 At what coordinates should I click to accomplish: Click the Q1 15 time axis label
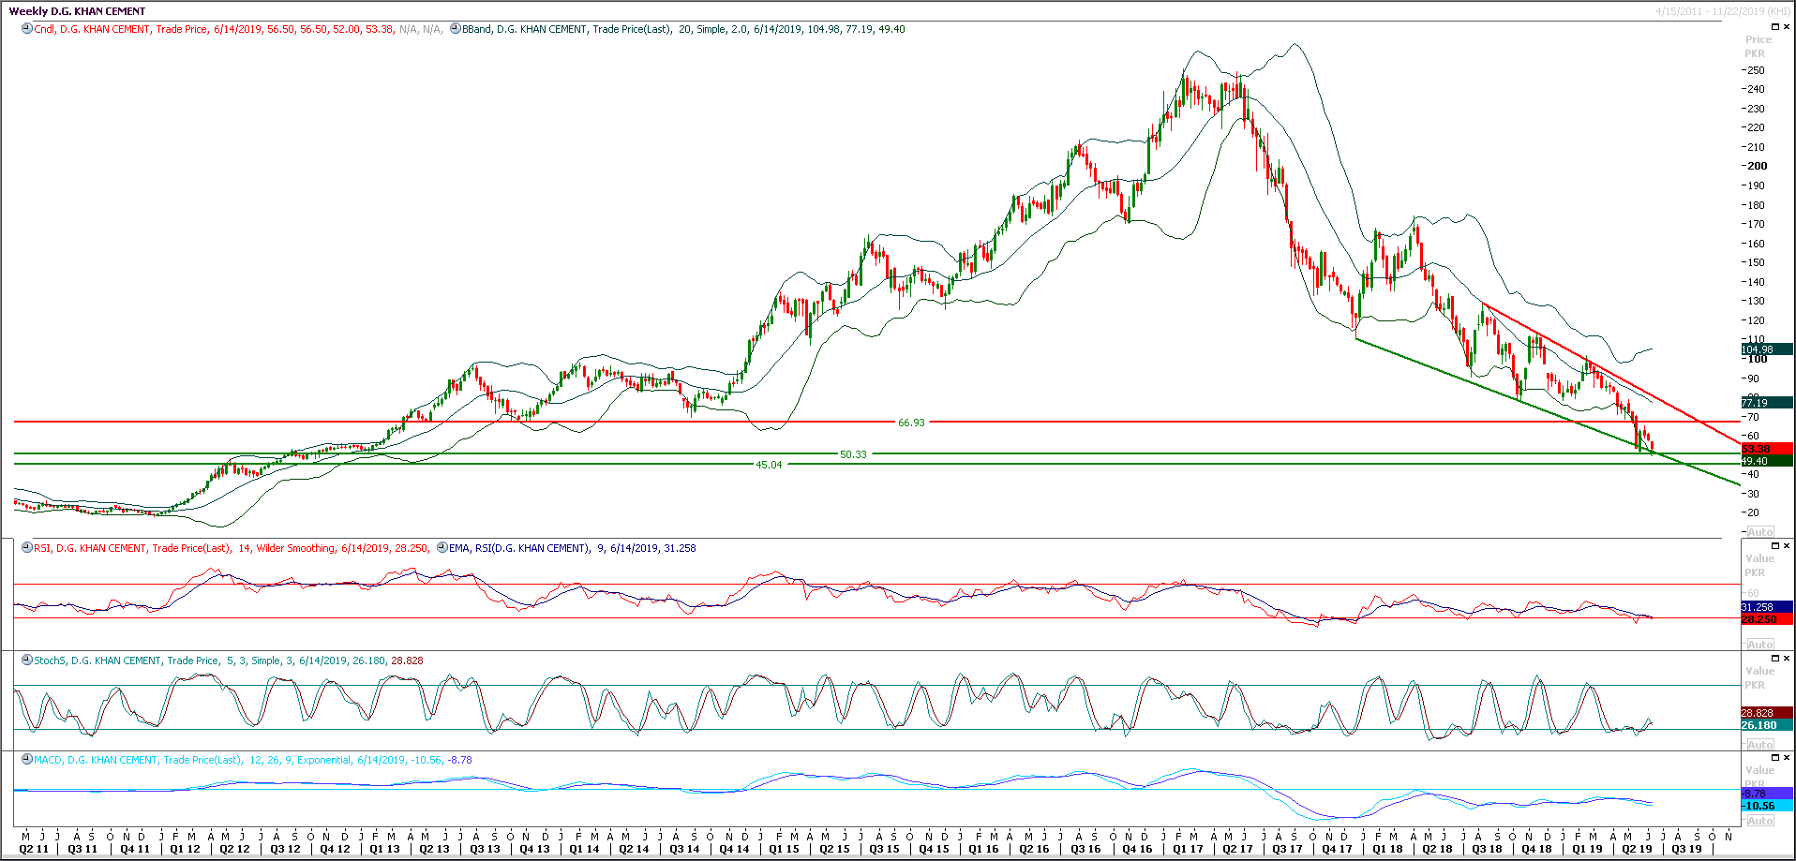[784, 849]
